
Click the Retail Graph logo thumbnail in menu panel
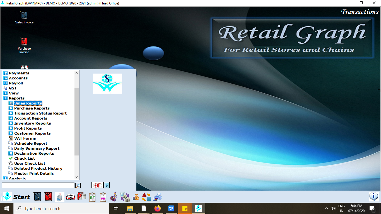(108, 84)
